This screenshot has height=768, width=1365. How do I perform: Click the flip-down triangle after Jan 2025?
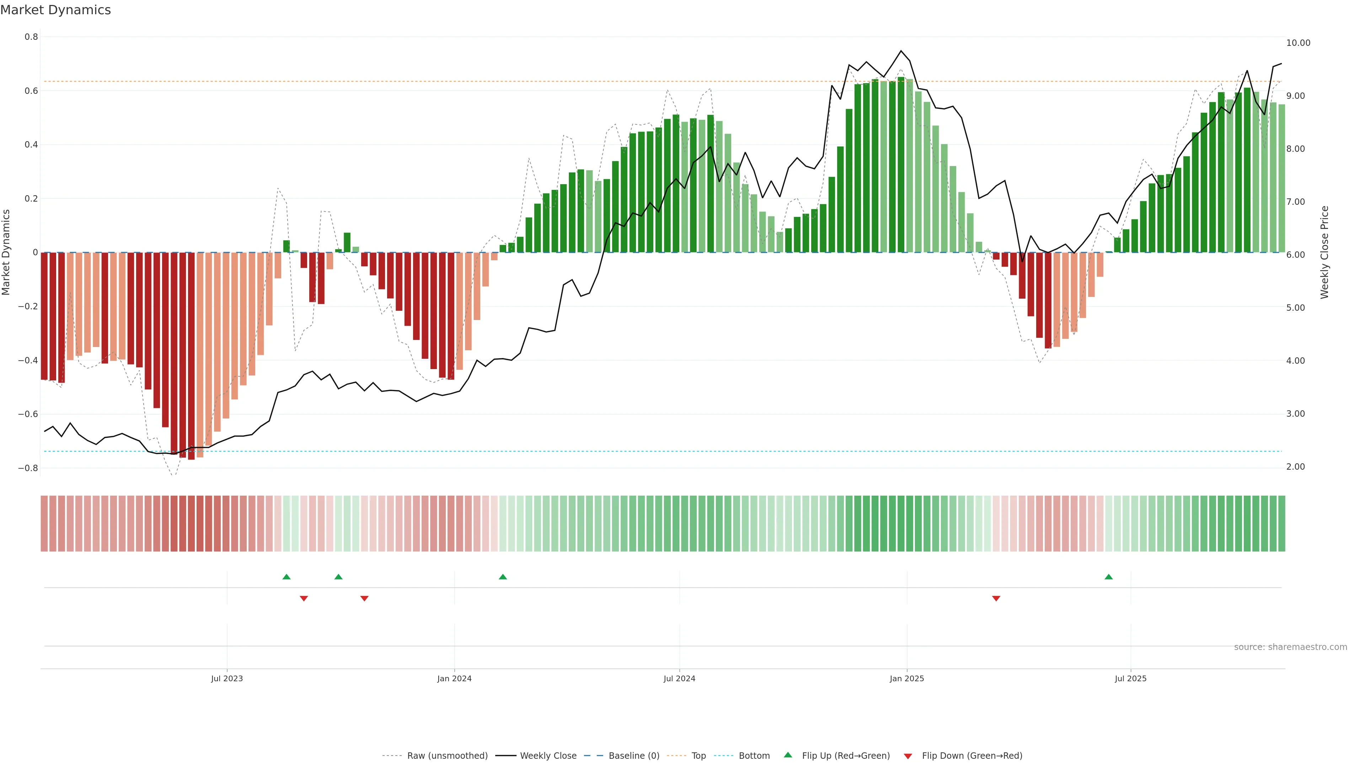[996, 598]
